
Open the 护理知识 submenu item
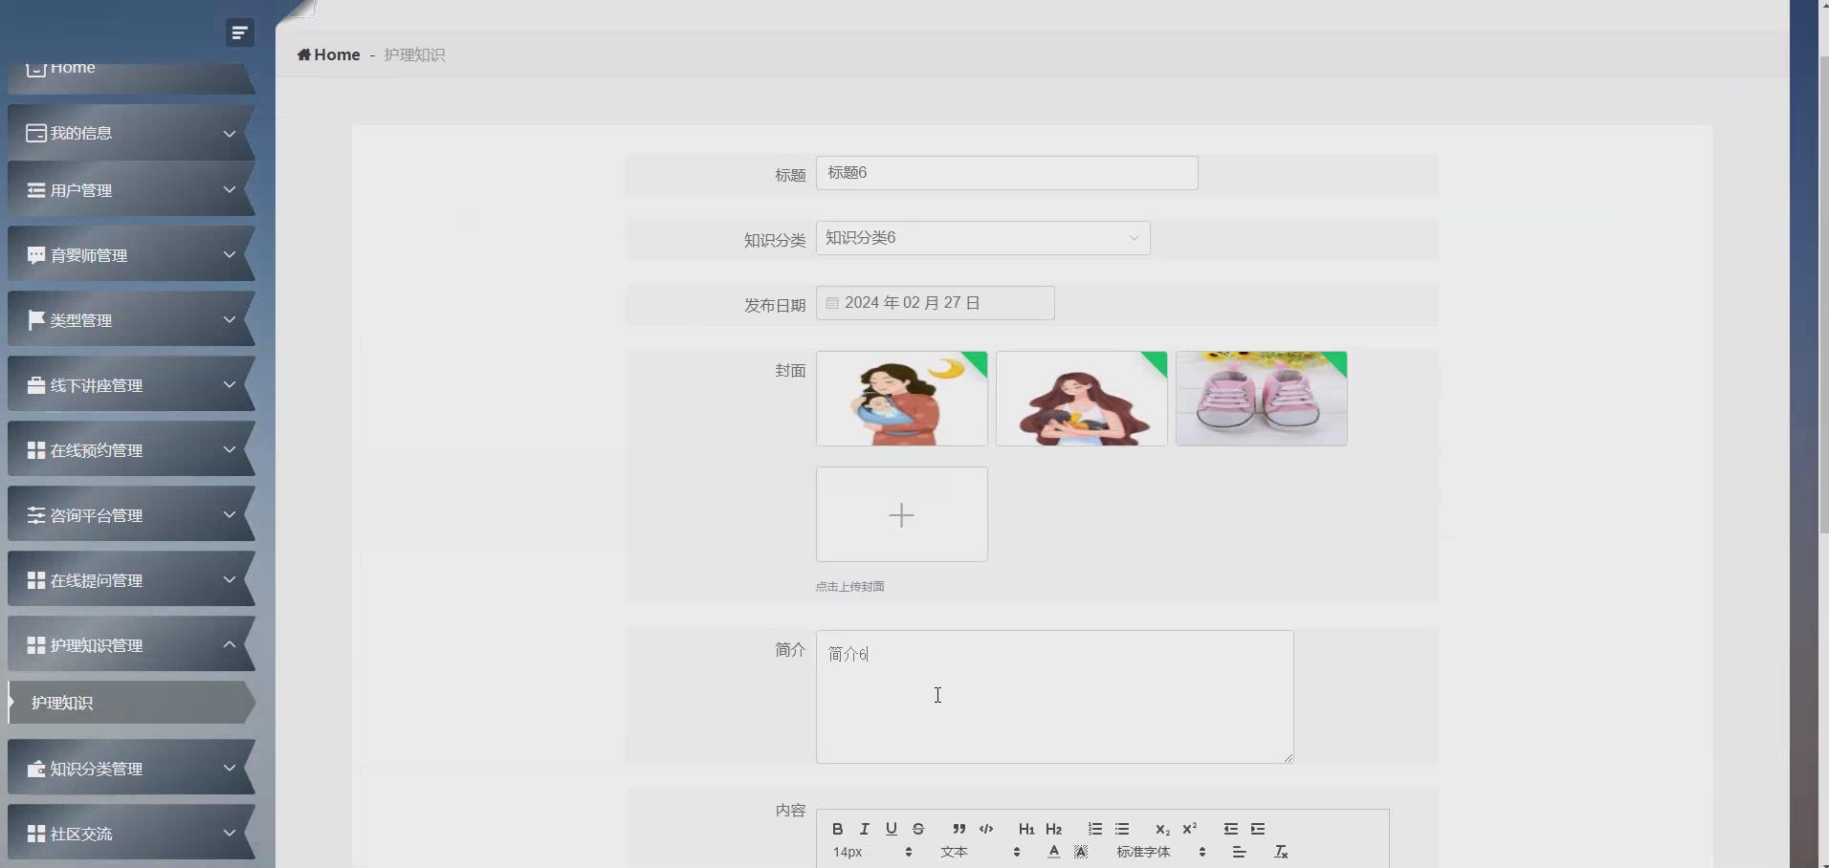click(x=131, y=703)
